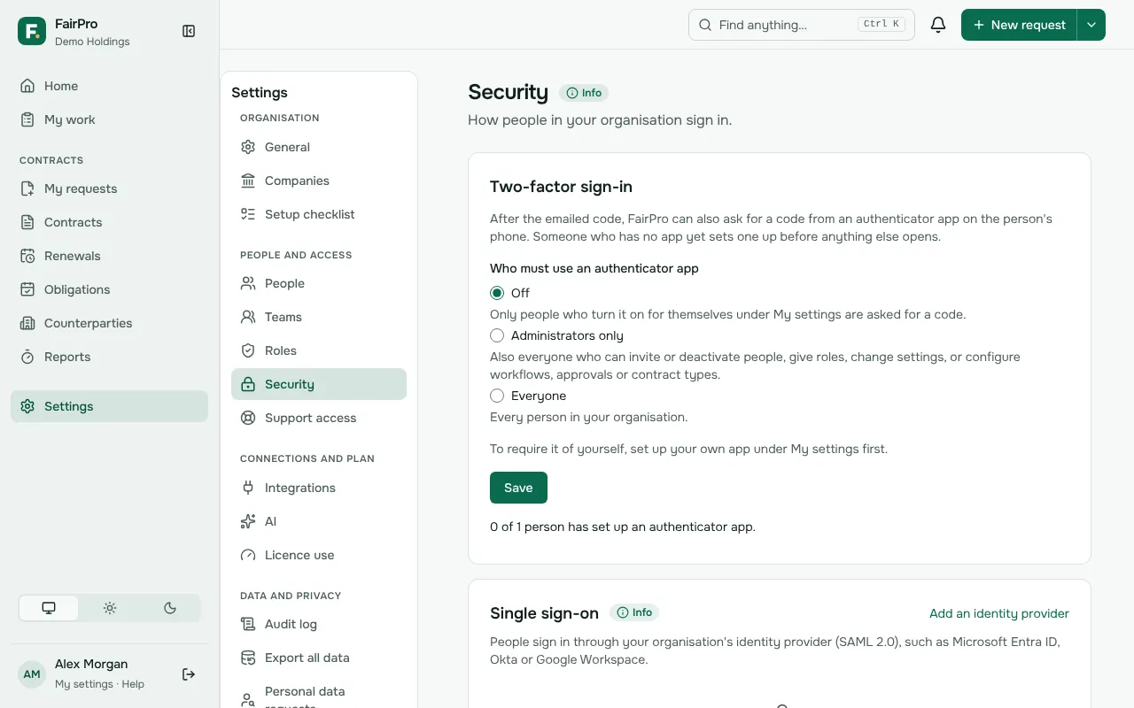Click the Info badge beside Single sign-on

[634, 612]
